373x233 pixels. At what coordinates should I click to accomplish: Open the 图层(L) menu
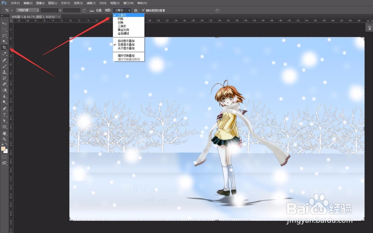click(x=53, y=3)
